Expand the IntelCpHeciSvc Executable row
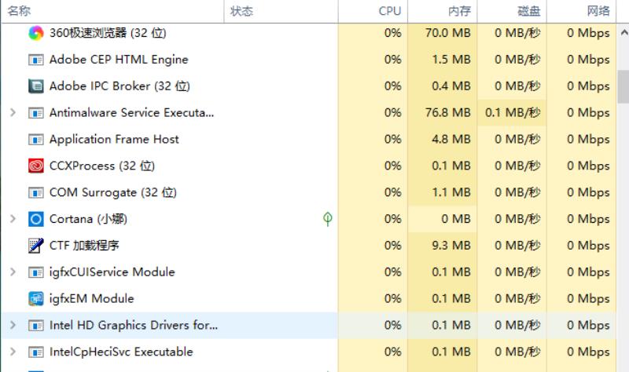 [13, 352]
